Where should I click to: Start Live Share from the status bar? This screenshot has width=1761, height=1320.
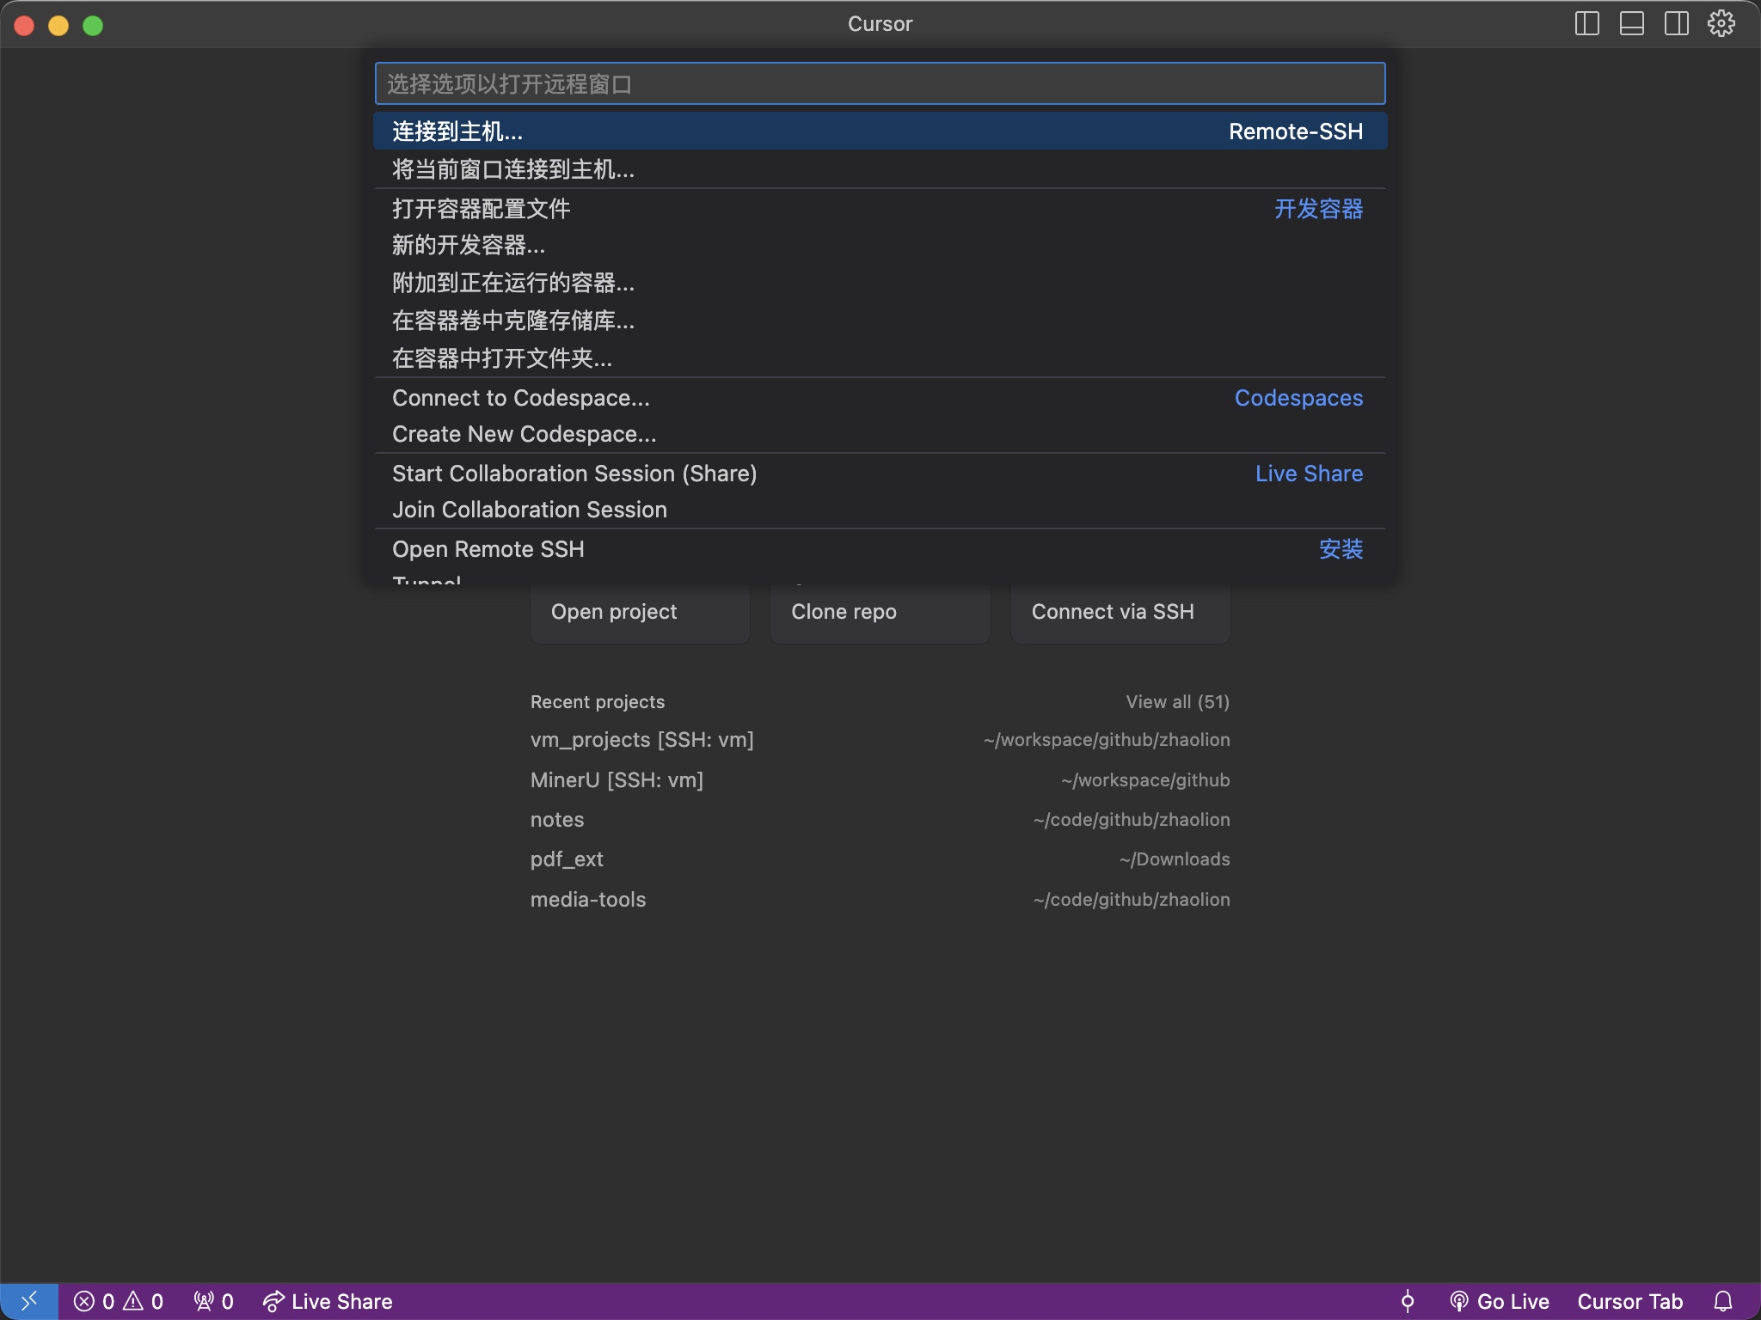(328, 1301)
